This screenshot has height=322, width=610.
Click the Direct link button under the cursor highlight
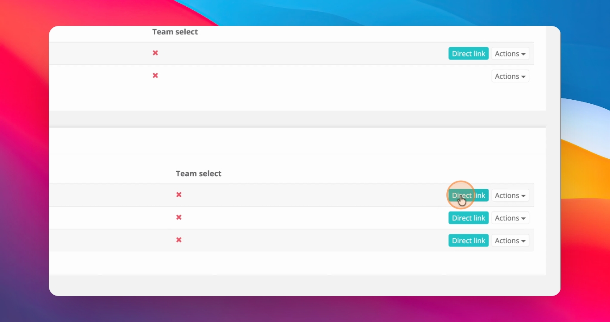pos(469,195)
